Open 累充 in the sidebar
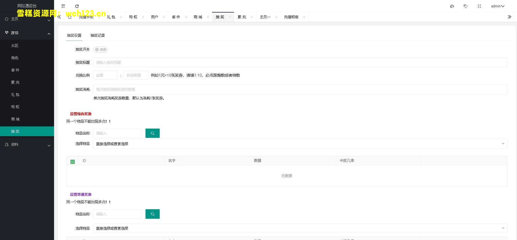This screenshot has height=240, width=517. tap(27, 82)
